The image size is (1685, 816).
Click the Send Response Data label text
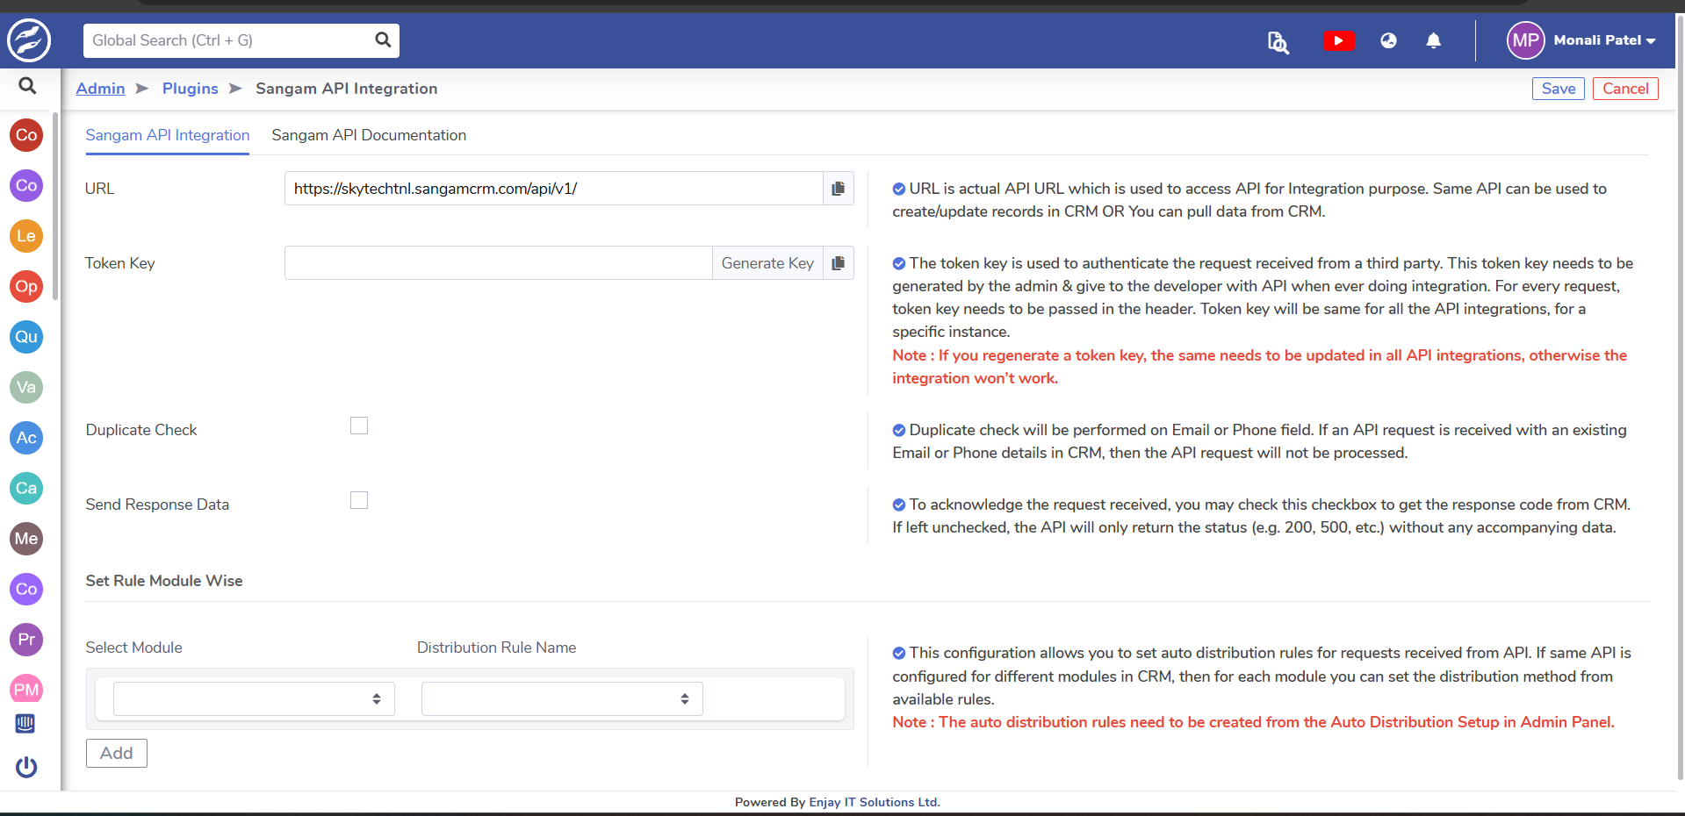[x=157, y=505]
